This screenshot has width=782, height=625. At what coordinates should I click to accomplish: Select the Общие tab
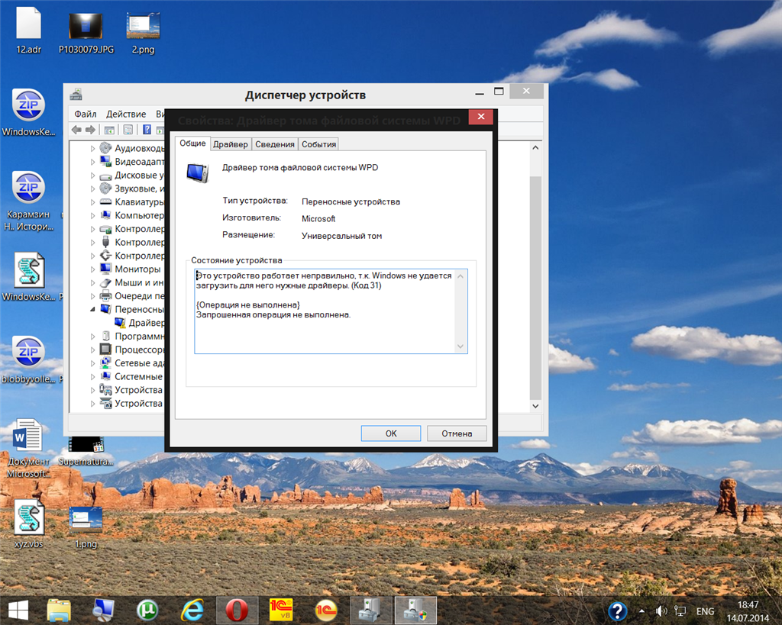coord(192,143)
